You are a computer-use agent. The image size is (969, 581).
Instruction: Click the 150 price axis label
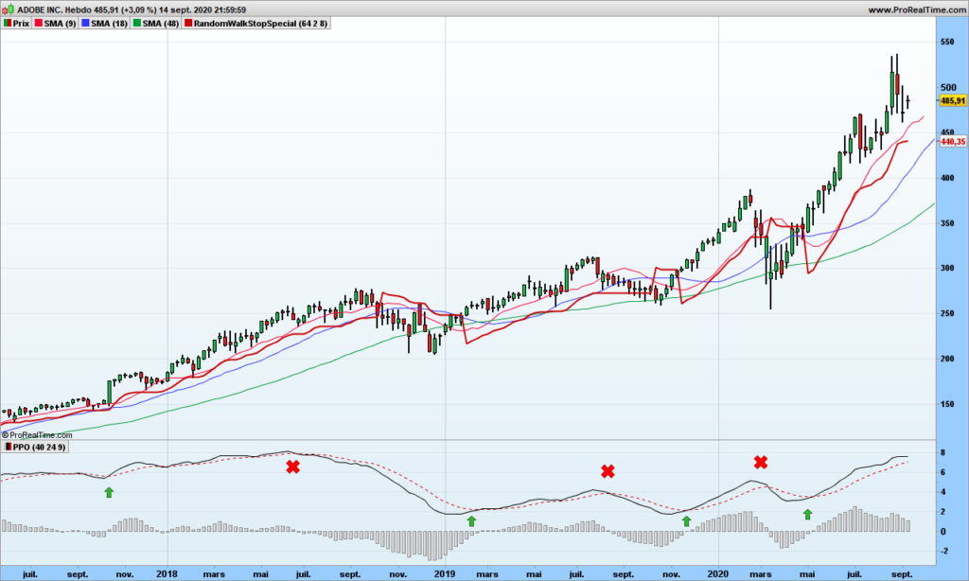click(947, 404)
